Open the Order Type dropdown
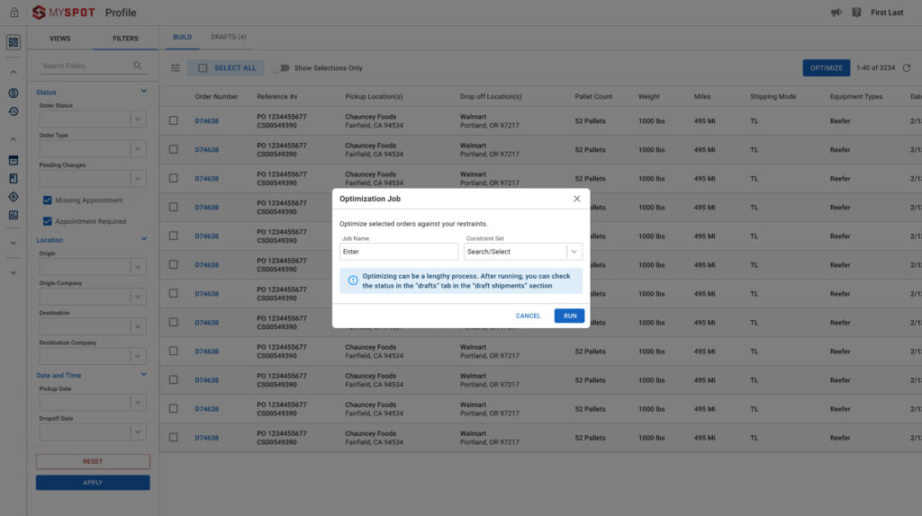922x516 pixels. click(x=93, y=148)
